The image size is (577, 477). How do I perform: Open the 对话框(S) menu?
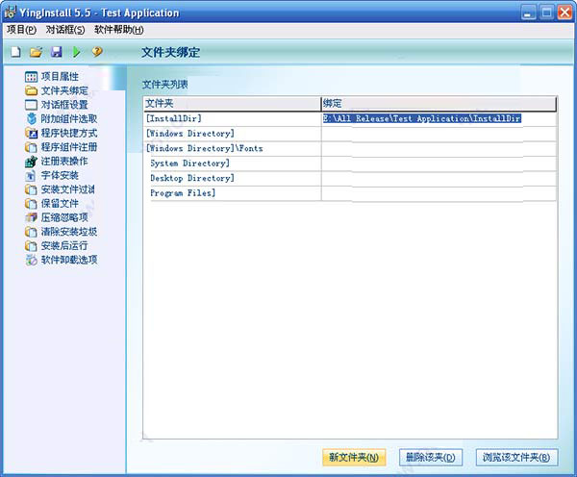pyautogui.click(x=65, y=30)
